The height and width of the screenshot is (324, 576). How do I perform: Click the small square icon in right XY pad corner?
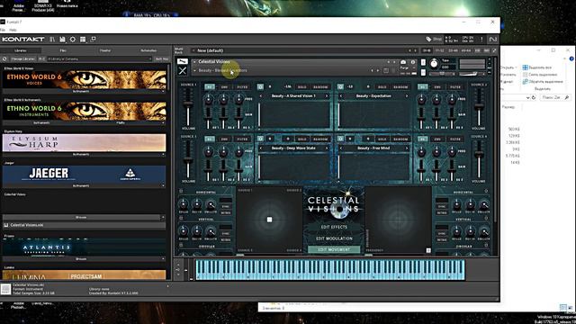pos(428,250)
